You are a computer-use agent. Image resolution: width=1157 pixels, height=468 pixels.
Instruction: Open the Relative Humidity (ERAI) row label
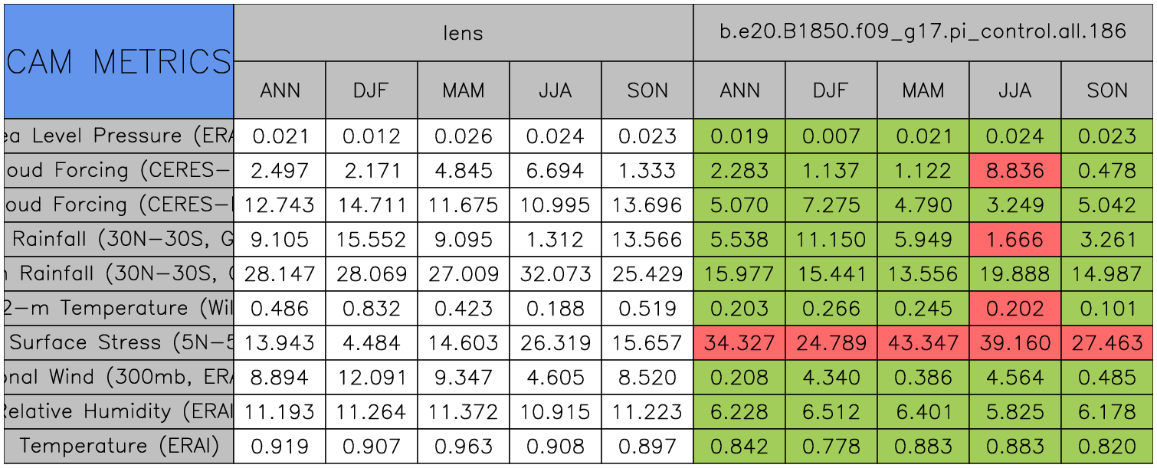pos(119,412)
